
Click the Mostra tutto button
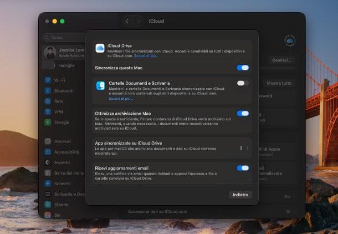[279, 83]
